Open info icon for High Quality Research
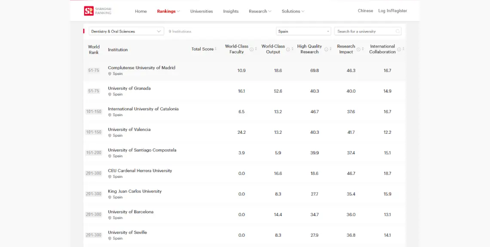This screenshot has width=490, height=247. tap(326, 49)
